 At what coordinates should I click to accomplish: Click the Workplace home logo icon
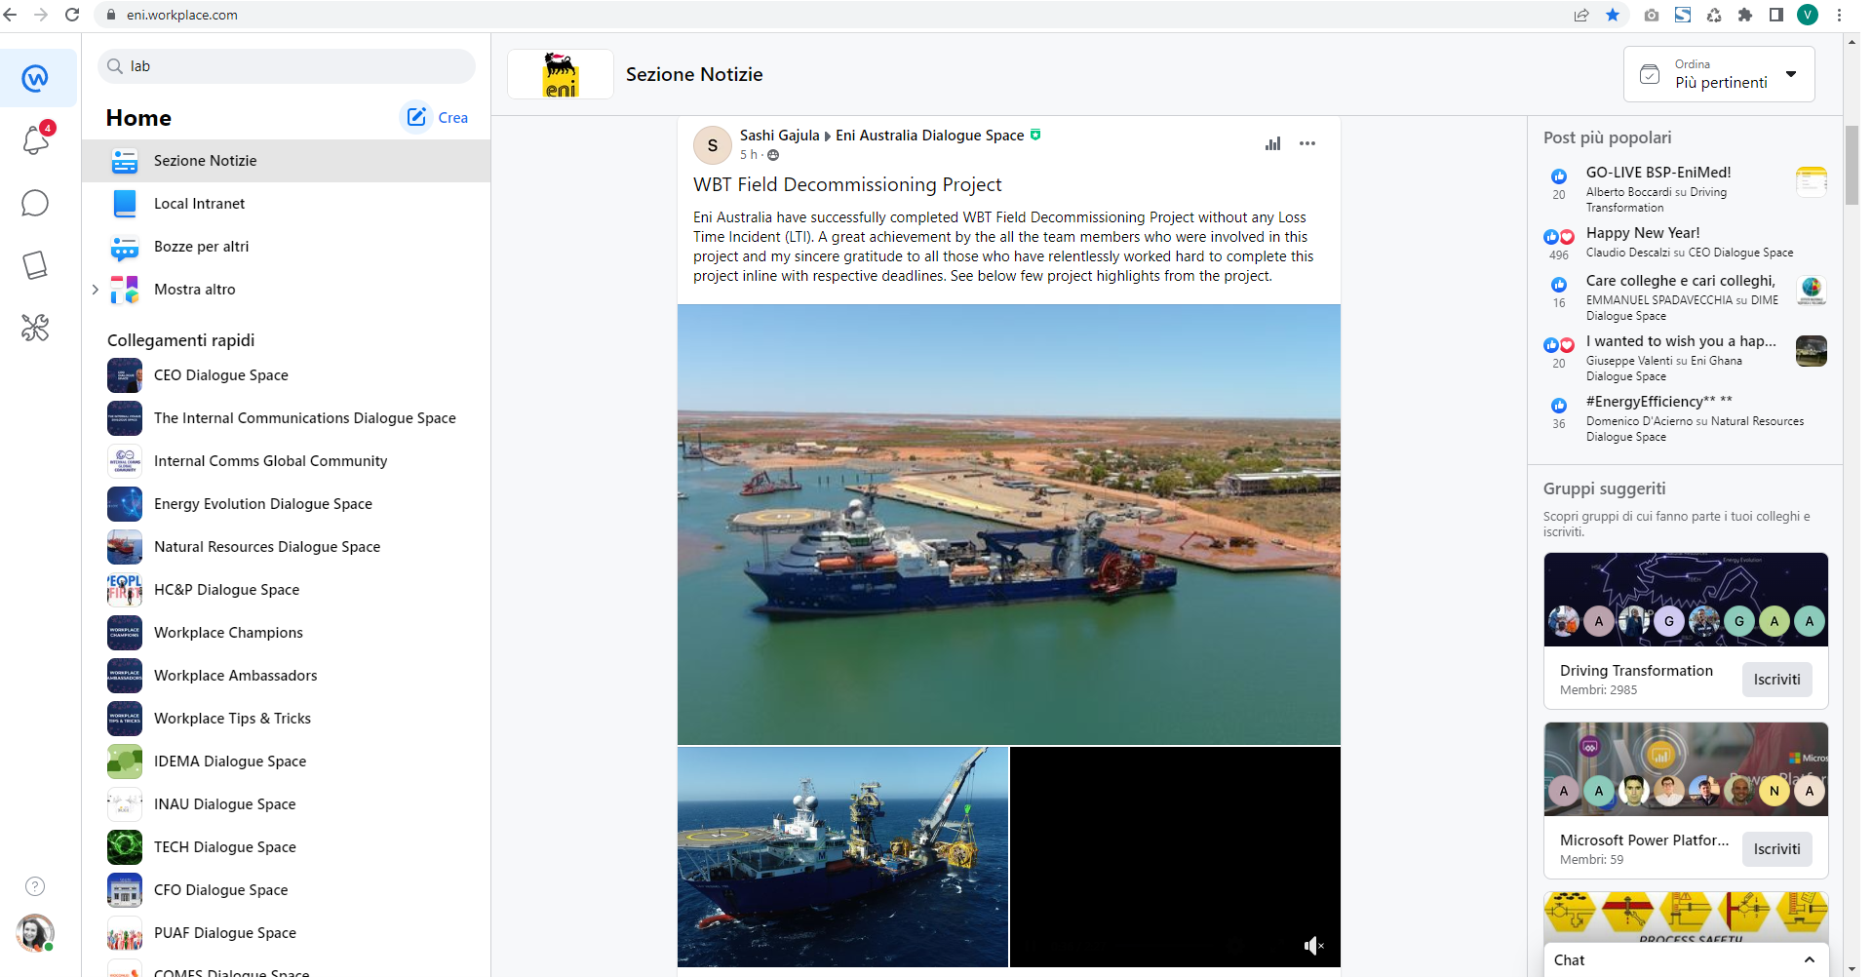[36, 78]
